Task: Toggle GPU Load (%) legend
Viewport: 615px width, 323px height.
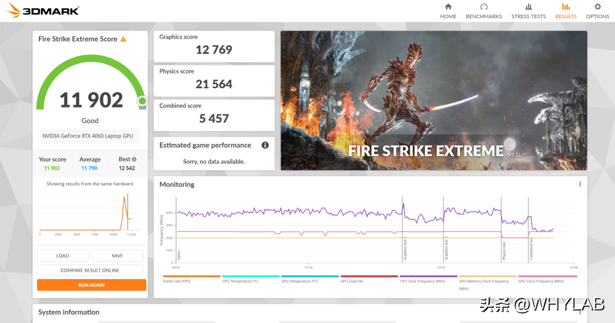Action: [x=369, y=279]
